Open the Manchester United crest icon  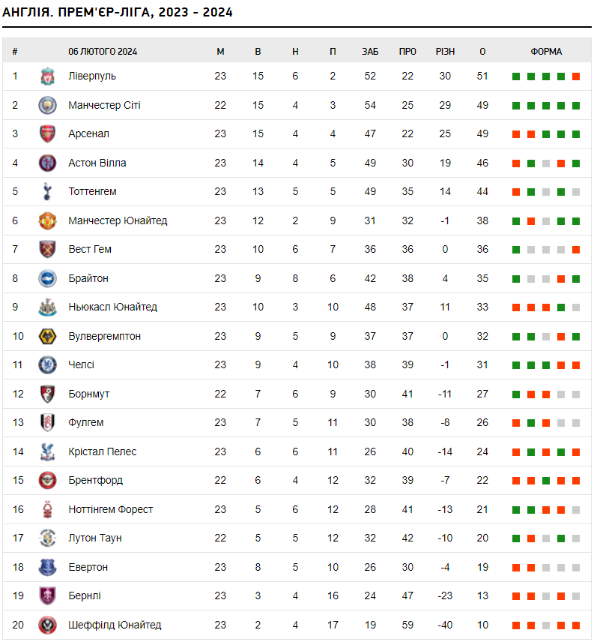pyautogui.click(x=47, y=220)
